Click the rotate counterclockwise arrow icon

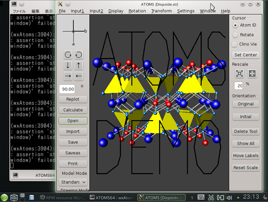click(x=78, y=55)
